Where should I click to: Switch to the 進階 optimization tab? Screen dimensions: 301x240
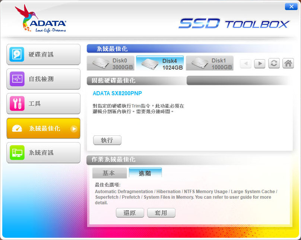pos(145,173)
